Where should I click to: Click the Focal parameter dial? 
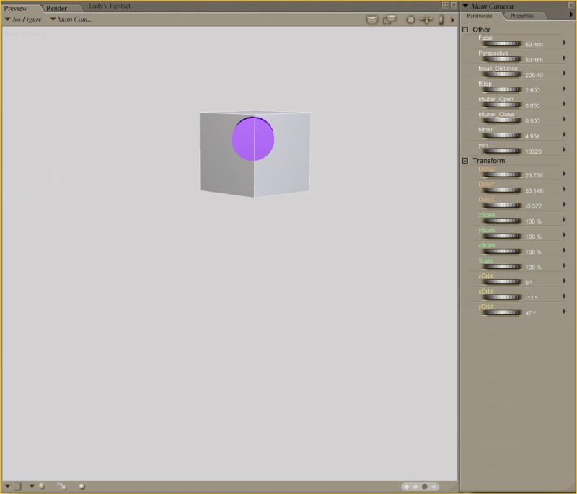[502, 44]
